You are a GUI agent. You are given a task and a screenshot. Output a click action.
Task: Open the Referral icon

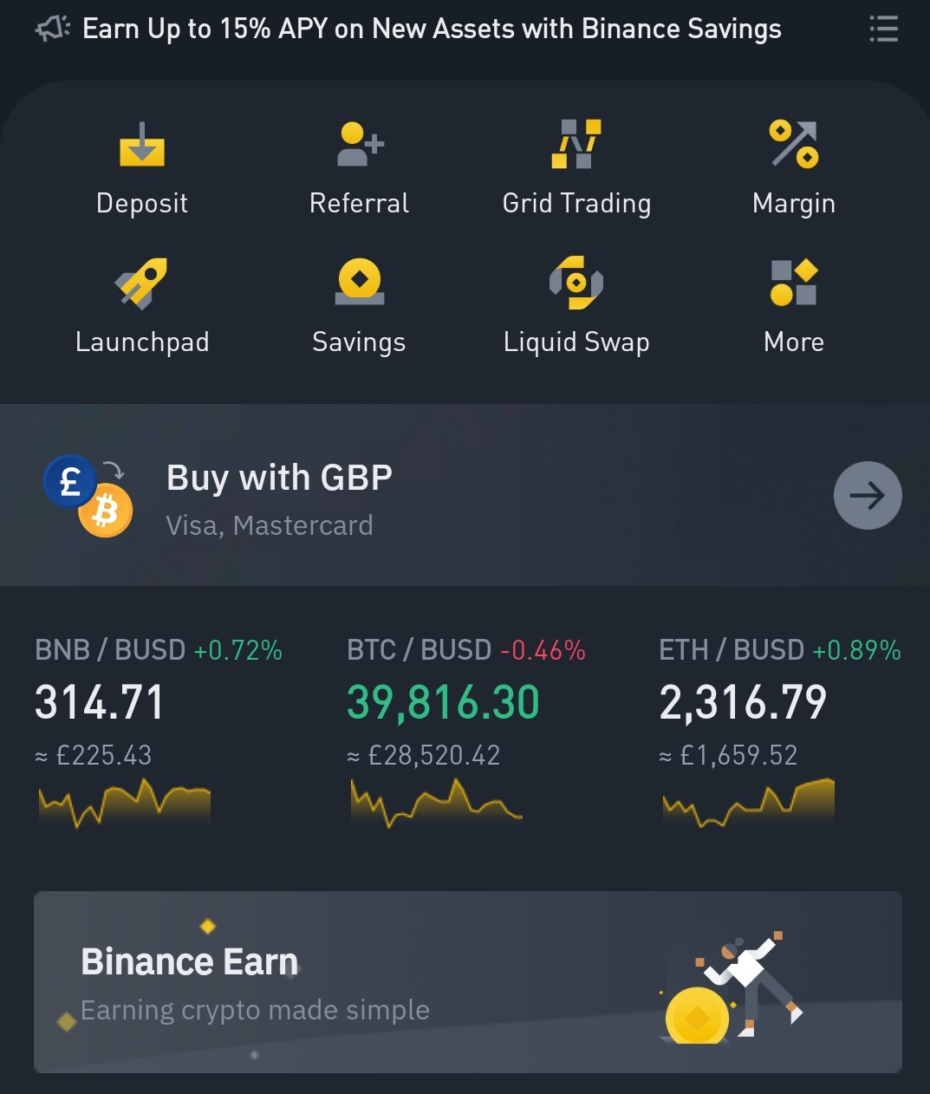coord(360,144)
